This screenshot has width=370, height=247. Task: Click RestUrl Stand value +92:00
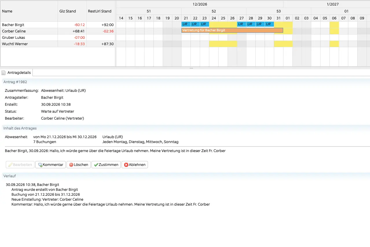107,25
